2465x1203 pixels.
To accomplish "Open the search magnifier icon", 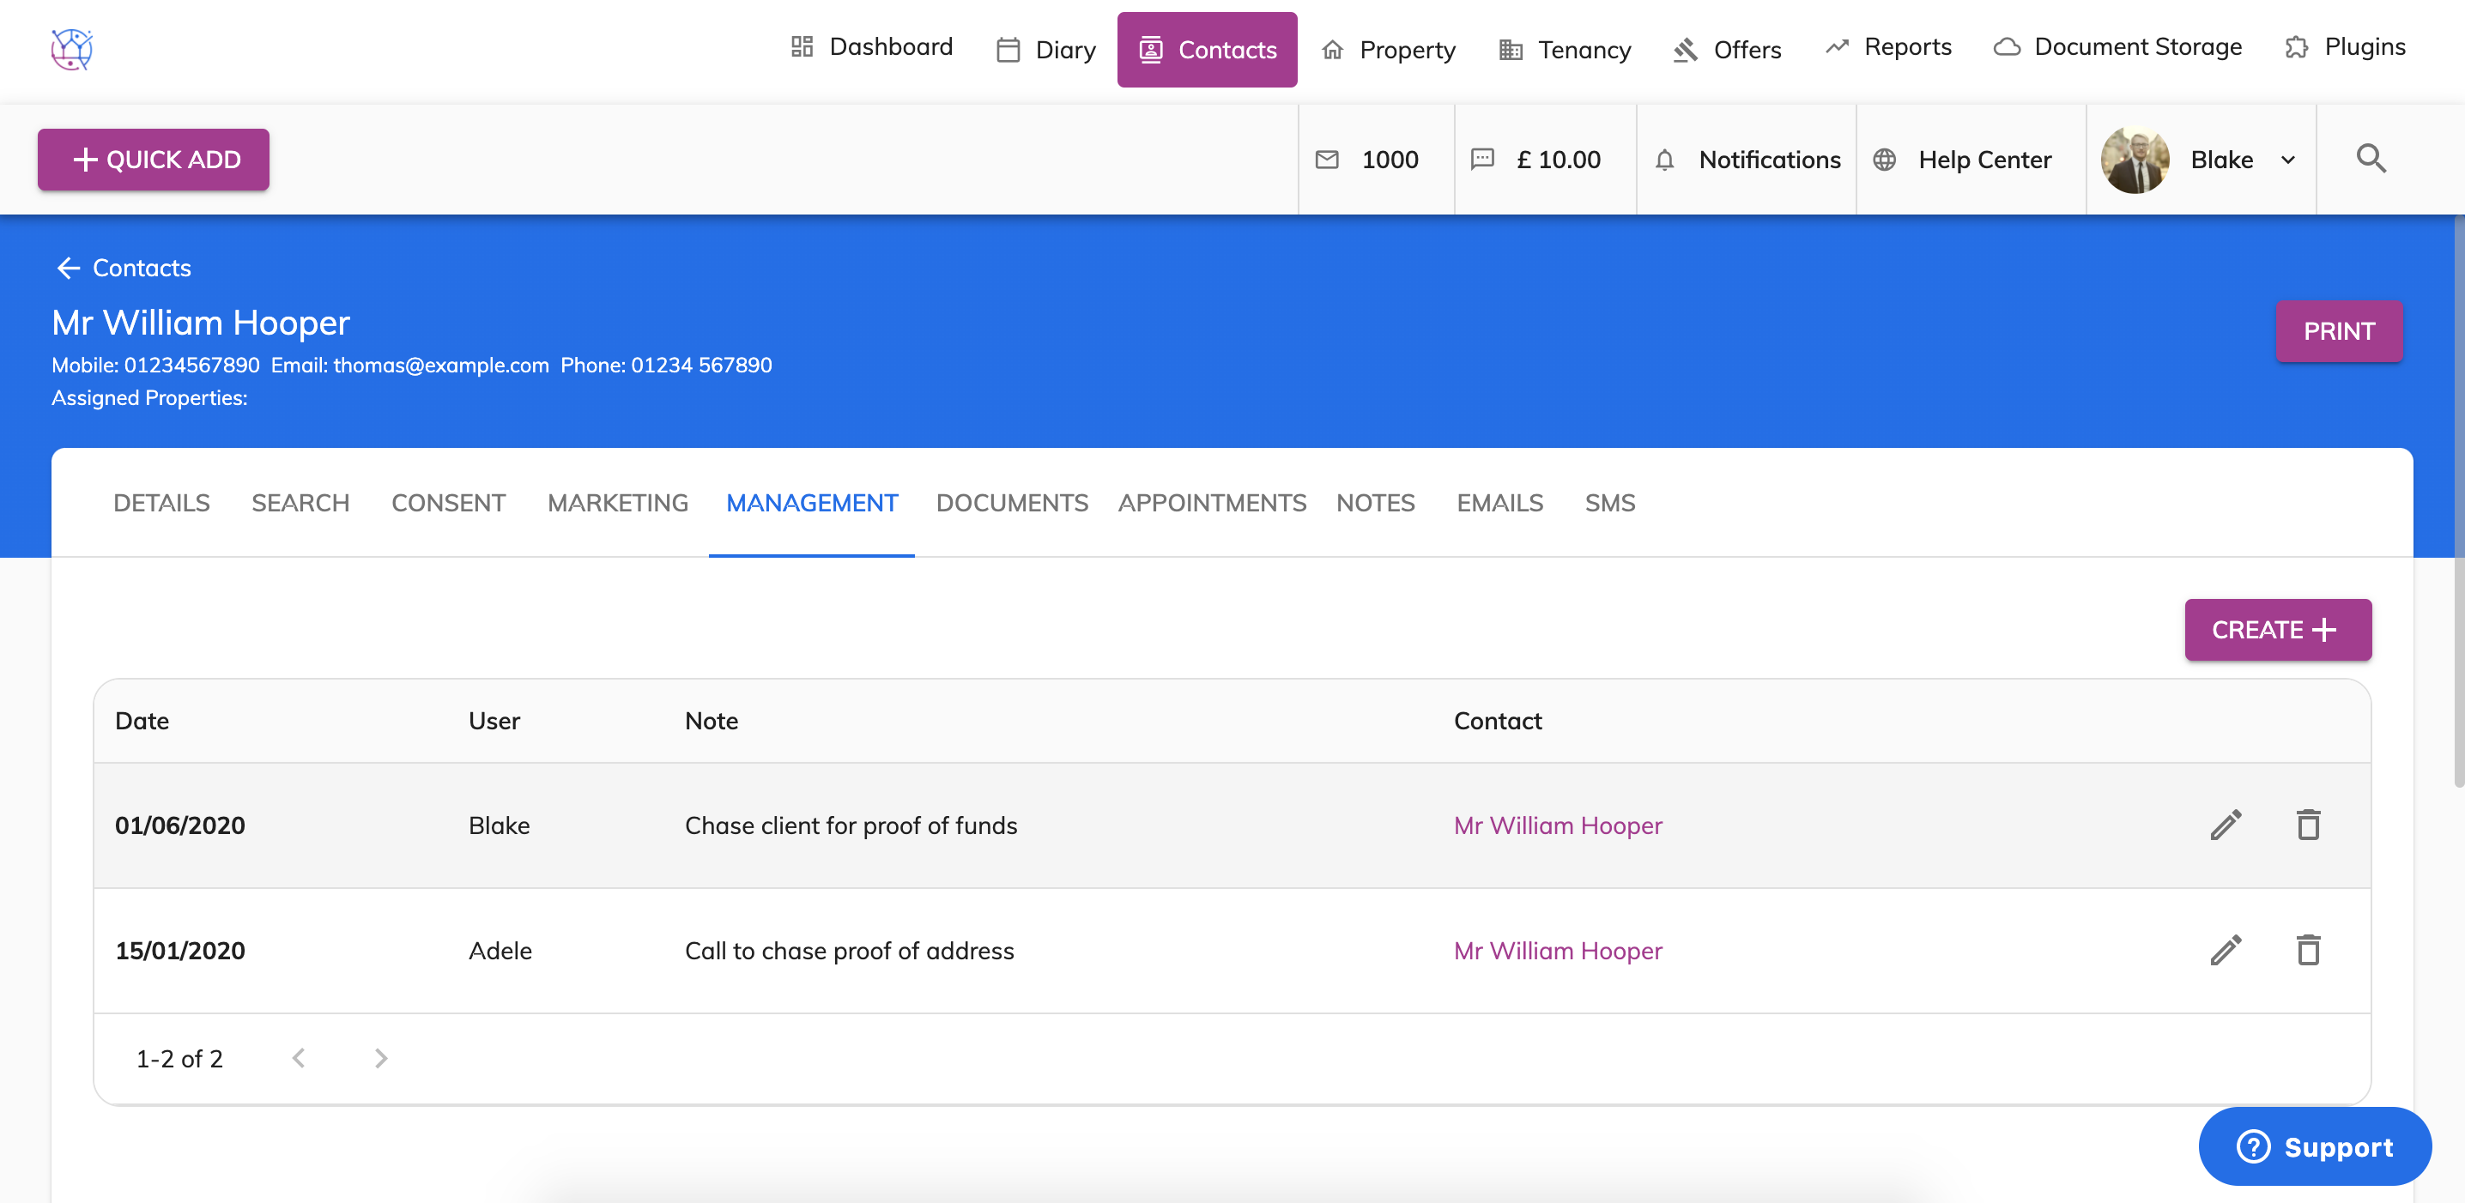I will [2371, 159].
